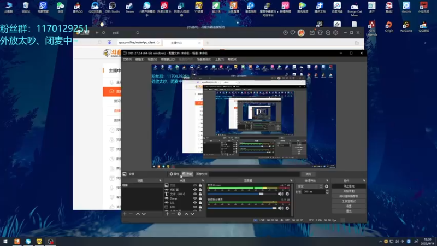This screenshot has width=437, height=246.
Task: Focus the image file path field in OBS
Action: click(x=254, y=174)
